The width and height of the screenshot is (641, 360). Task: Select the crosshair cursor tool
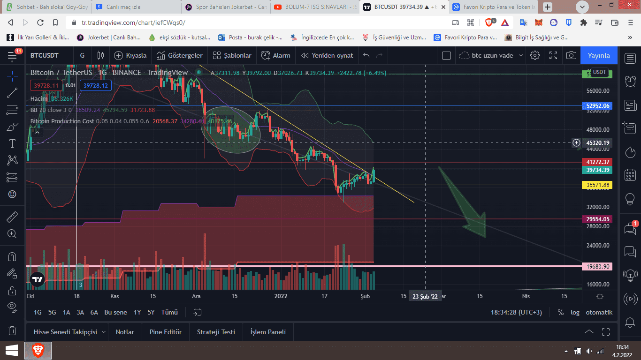(x=13, y=75)
